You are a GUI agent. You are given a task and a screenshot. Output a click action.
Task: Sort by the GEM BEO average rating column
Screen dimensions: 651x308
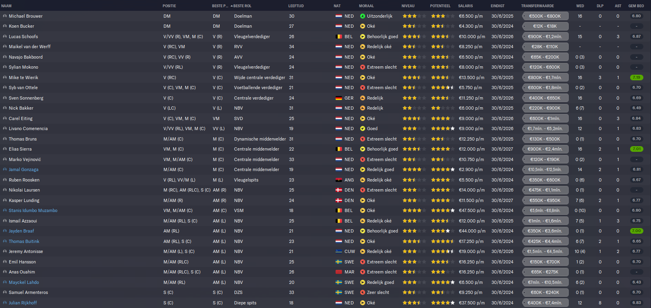(x=636, y=6)
